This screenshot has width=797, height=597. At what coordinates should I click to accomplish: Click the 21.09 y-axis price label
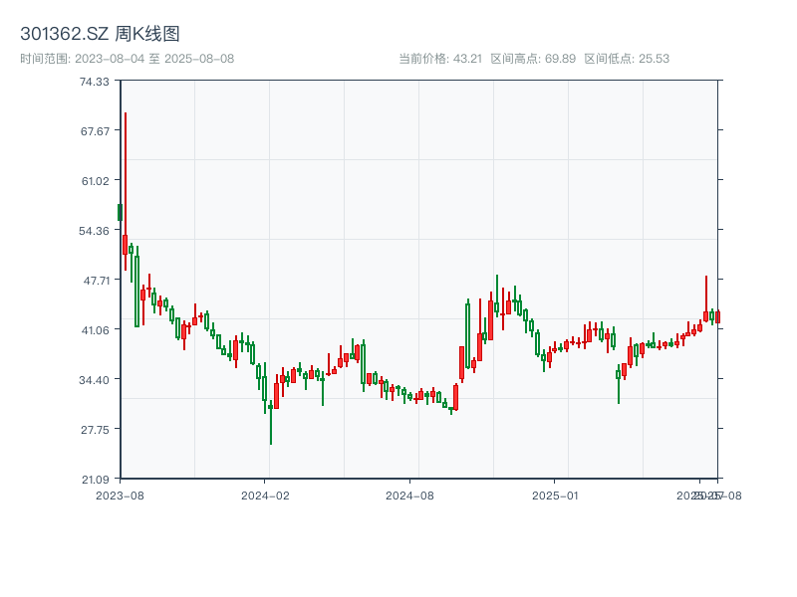coord(96,480)
